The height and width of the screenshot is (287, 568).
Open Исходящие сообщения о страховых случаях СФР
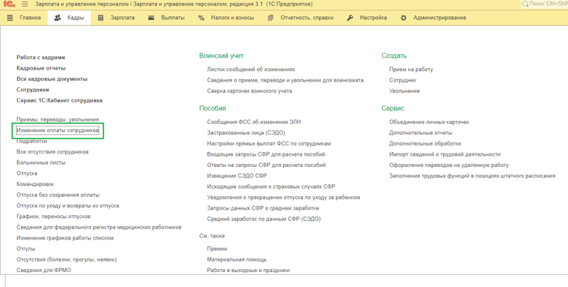coord(271,187)
